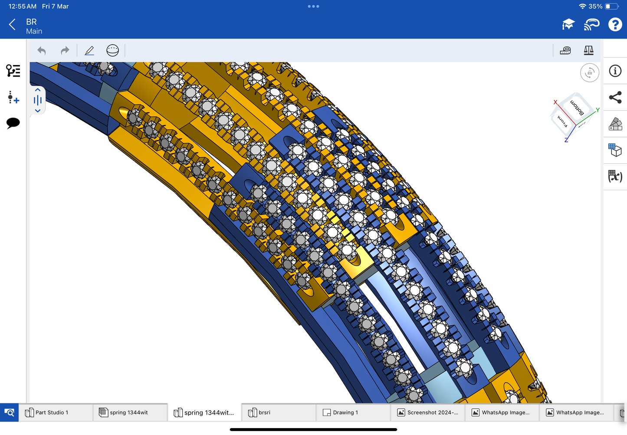
Task: Open the share document icon
Action: click(615, 97)
